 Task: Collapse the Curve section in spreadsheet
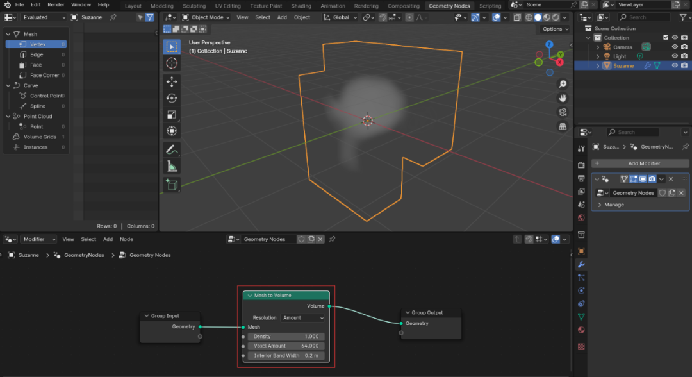(x=8, y=86)
